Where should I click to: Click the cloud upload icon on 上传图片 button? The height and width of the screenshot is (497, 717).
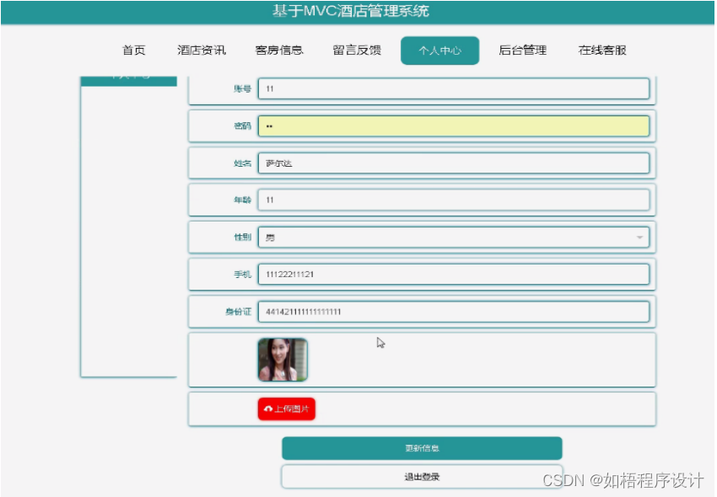pyautogui.click(x=268, y=408)
